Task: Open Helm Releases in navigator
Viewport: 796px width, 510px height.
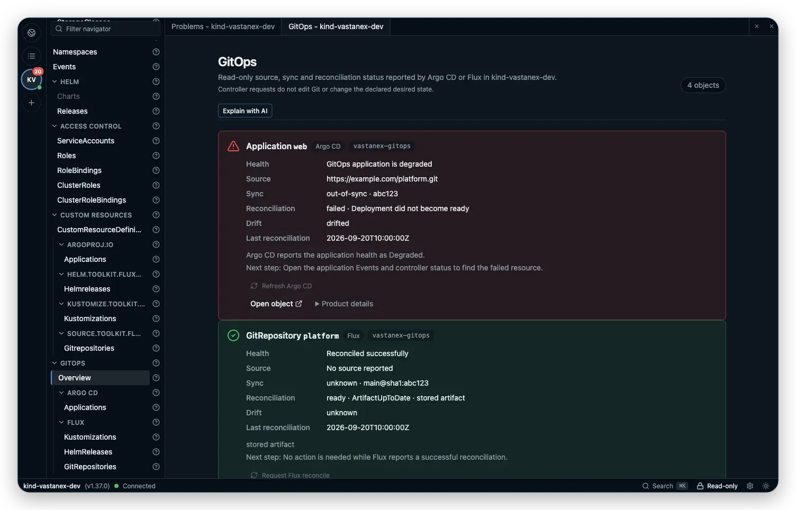Action: click(73, 111)
